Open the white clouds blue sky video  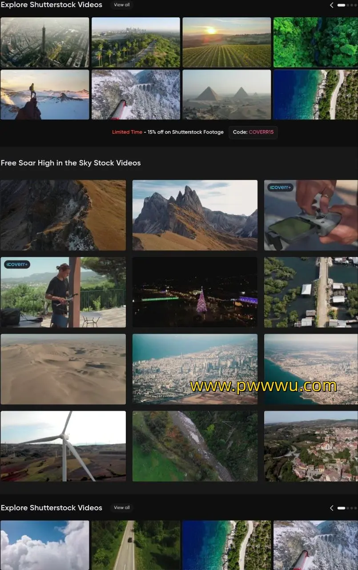point(44,545)
